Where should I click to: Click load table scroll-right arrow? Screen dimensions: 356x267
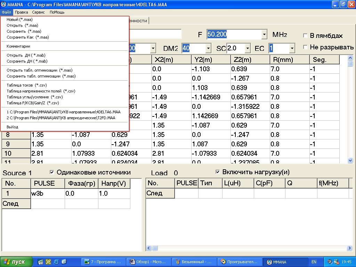tap(350, 248)
